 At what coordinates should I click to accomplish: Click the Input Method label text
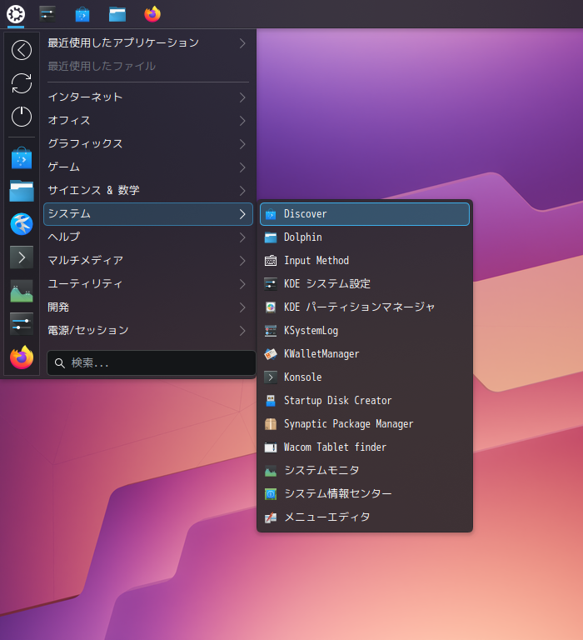[x=316, y=261]
